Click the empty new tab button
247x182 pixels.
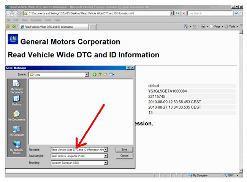point(93,27)
